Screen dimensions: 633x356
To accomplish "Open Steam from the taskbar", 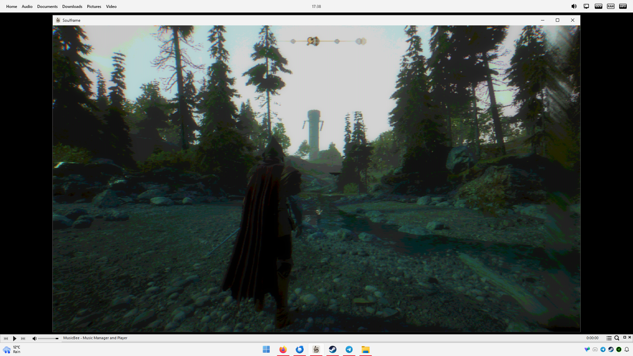I will pos(332,349).
